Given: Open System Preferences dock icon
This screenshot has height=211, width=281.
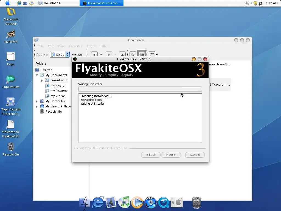Looking at the screenshot, I should coord(177,202).
